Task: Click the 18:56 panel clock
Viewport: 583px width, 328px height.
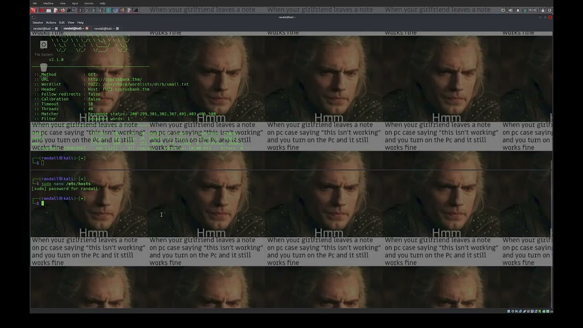Action: [x=532, y=10]
